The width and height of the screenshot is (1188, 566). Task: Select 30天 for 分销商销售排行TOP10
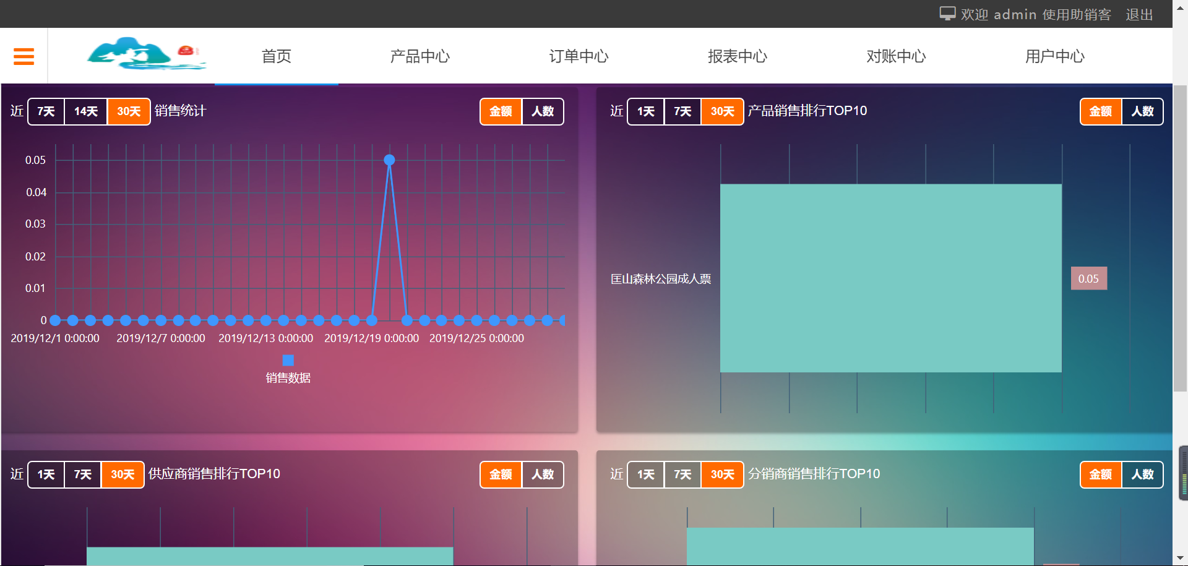721,474
